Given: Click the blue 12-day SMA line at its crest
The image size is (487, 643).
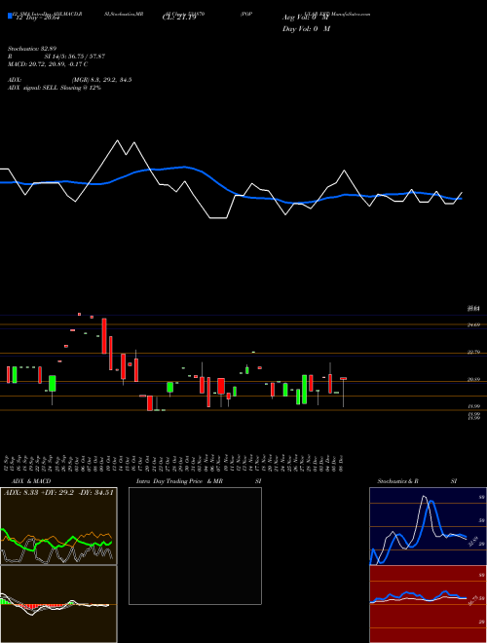Looking at the screenshot, I should 184,167.
